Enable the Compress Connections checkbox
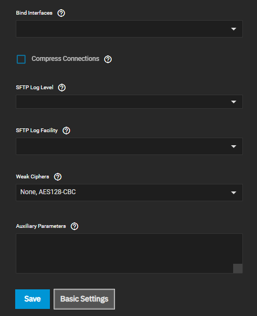The image size is (257, 316). 21,59
